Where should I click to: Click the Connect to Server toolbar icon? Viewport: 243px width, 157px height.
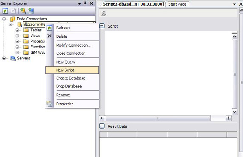(x=31, y=11)
